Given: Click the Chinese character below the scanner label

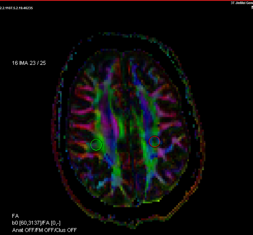Looking at the screenshot, I should pyautogui.click(x=252, y=7).
